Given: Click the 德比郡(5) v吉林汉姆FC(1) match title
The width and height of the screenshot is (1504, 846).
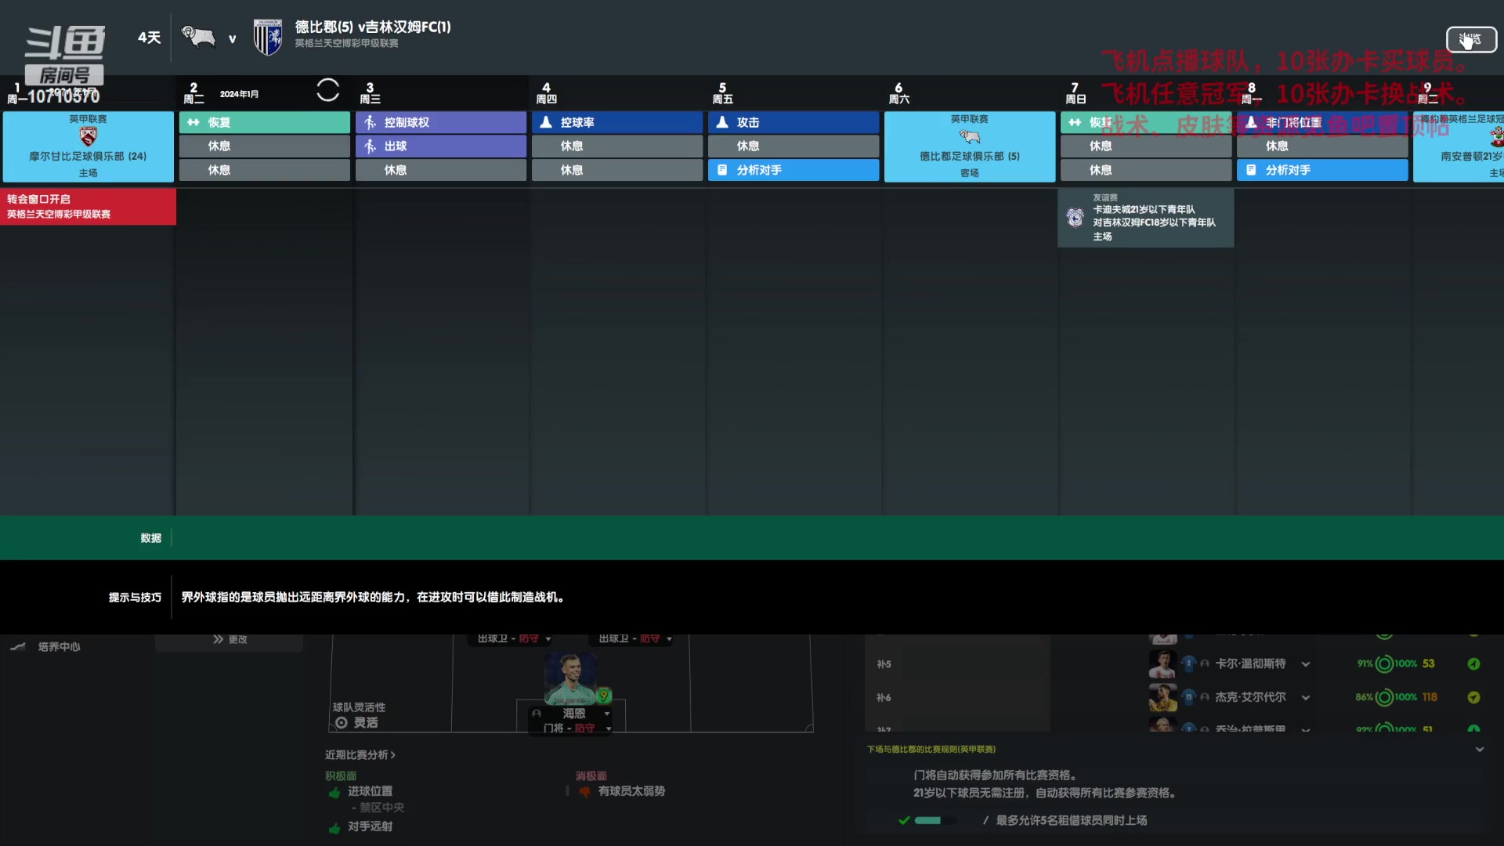Looking at the screenshot, I should click(x=373, y=27).
